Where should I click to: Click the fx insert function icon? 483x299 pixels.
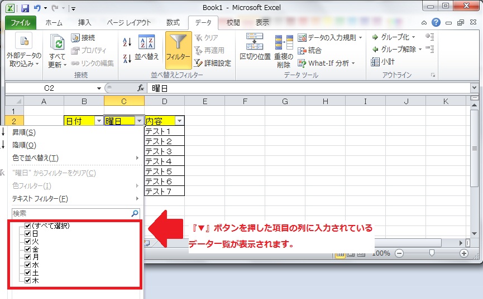pos(141,88)
